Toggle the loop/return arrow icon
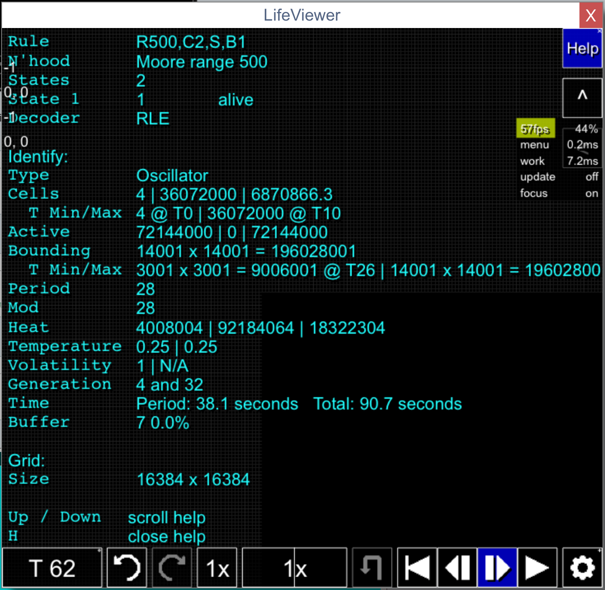Image resolution: width=605 pixels, height=590 pixels. 372,568
